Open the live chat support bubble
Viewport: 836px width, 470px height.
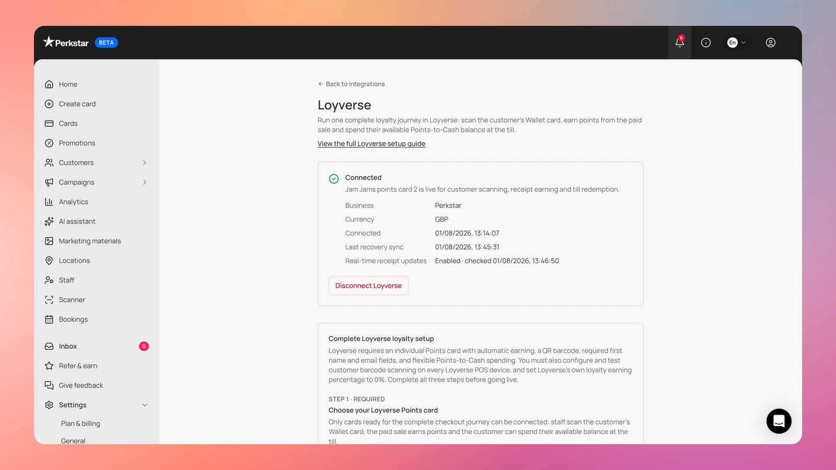tap(779, 421)
